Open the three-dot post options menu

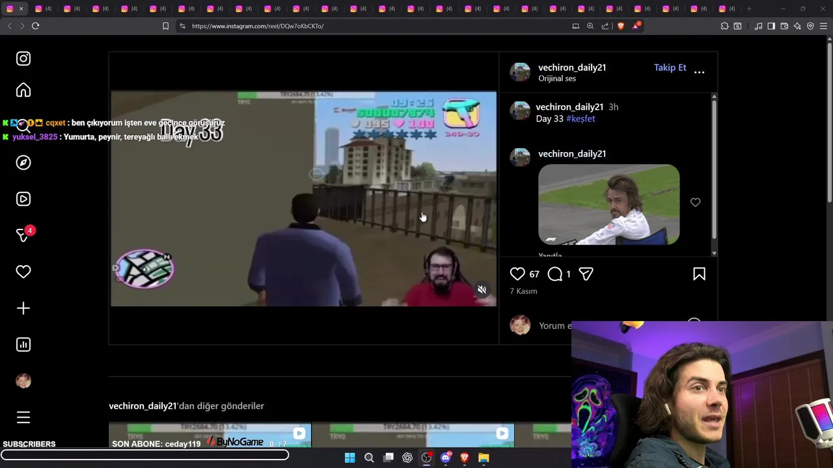tap(699, 72)
